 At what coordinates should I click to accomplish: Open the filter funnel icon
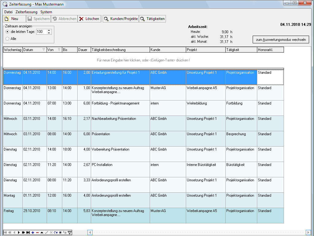(x=70, y=233)
